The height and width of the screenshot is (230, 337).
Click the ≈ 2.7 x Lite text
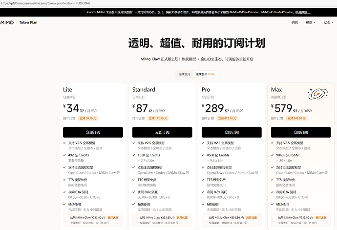point(146,161)
